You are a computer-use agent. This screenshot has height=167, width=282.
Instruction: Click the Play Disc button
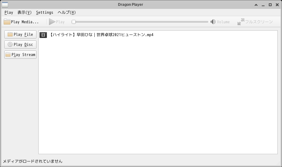(20, 44)
